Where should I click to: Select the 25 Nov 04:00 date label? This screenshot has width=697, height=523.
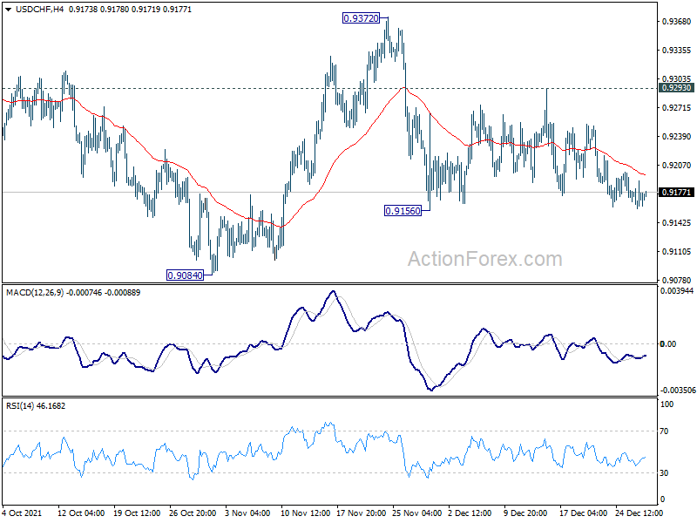pyautogui.click(x=417, y=513)
